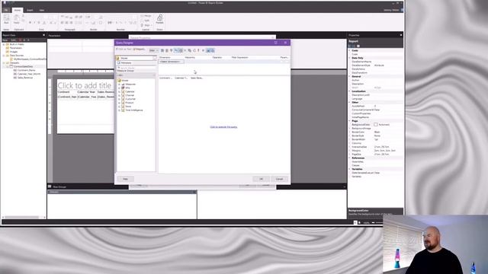Expand the Channel dimension node
The width and height of the screenshot is (488, 274).
pyautogui.click(x=119, y=95)
